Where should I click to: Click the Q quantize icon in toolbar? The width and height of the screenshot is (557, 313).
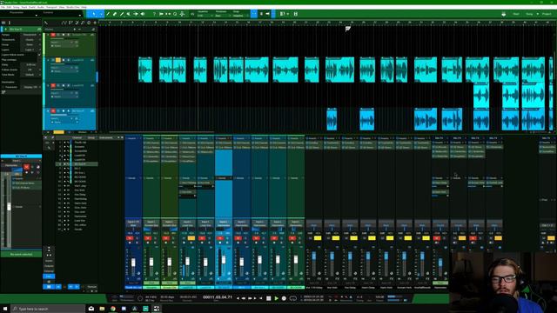click(175, 14)
